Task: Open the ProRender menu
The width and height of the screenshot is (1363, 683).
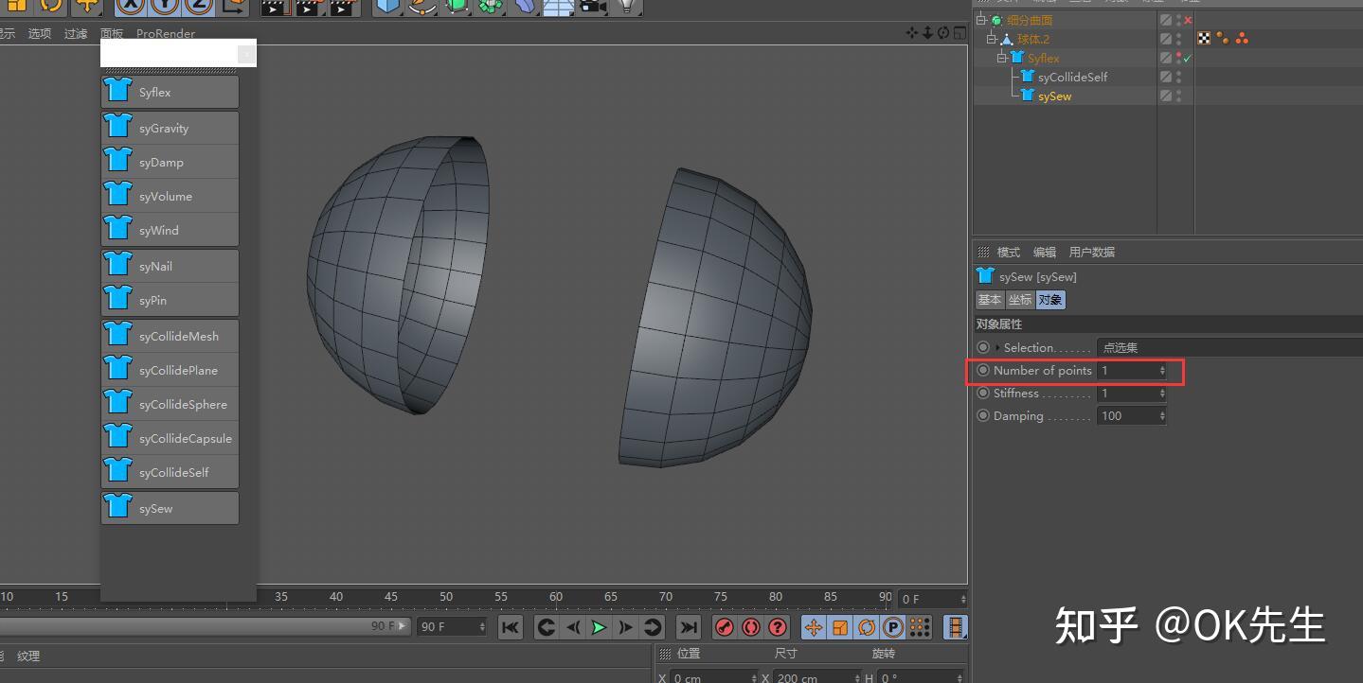Action: coord(164,33)
